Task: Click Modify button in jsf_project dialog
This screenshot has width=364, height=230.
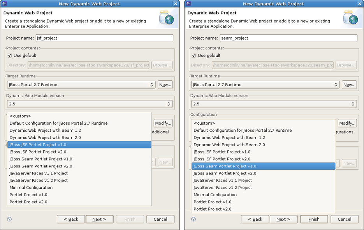Action: coord(163,123)
